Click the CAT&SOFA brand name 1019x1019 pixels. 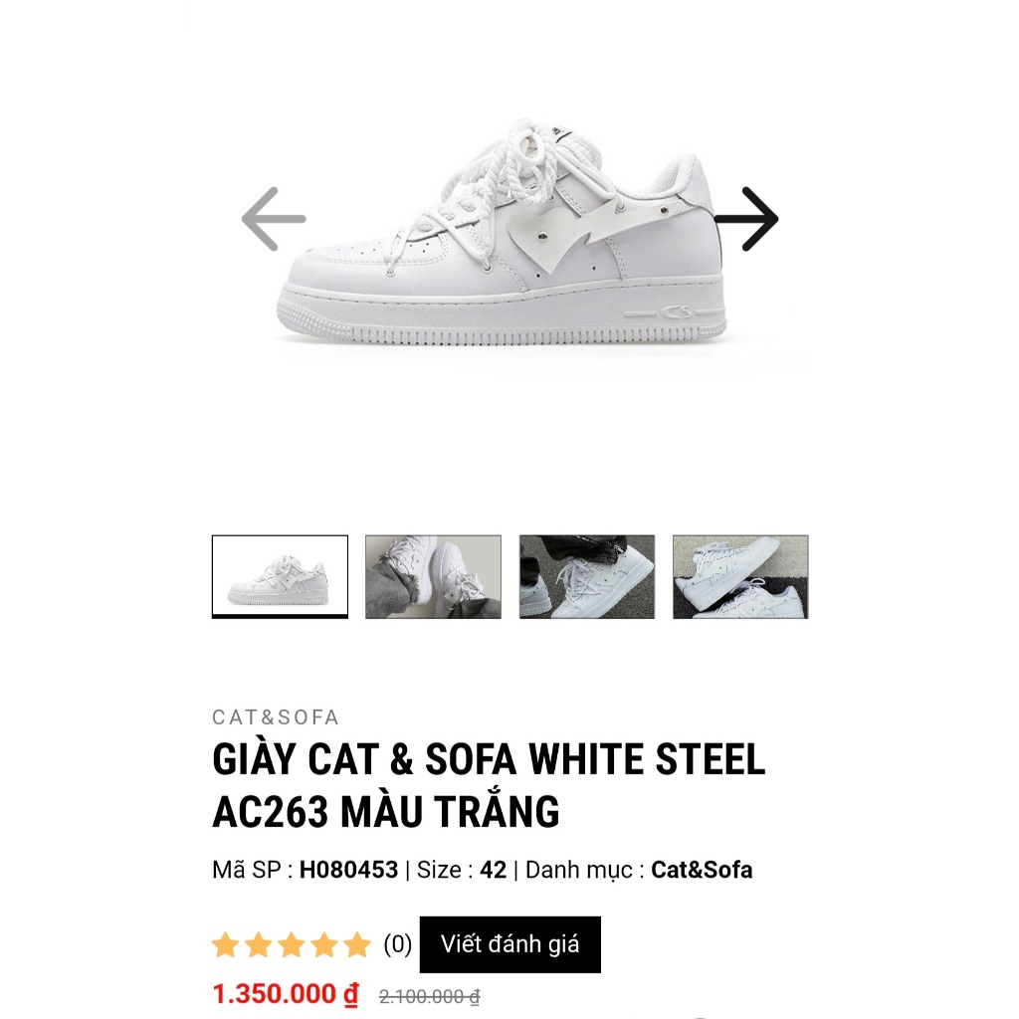pyautogui.click(x=274, y=716)
